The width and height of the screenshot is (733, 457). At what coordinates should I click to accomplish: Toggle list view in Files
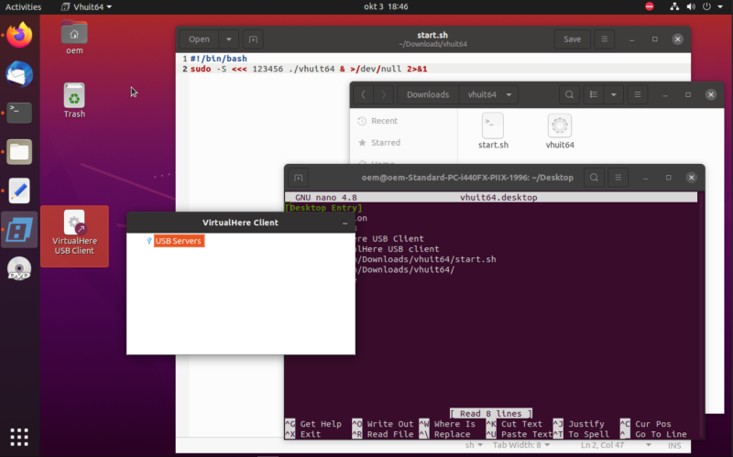(x=593, y=94)
